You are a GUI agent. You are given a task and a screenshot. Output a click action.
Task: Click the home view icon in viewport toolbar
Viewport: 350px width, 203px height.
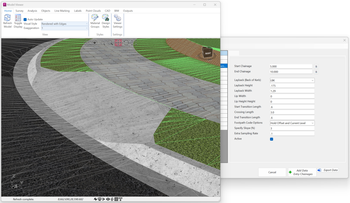pyautogui.click(x=86, y=43)
